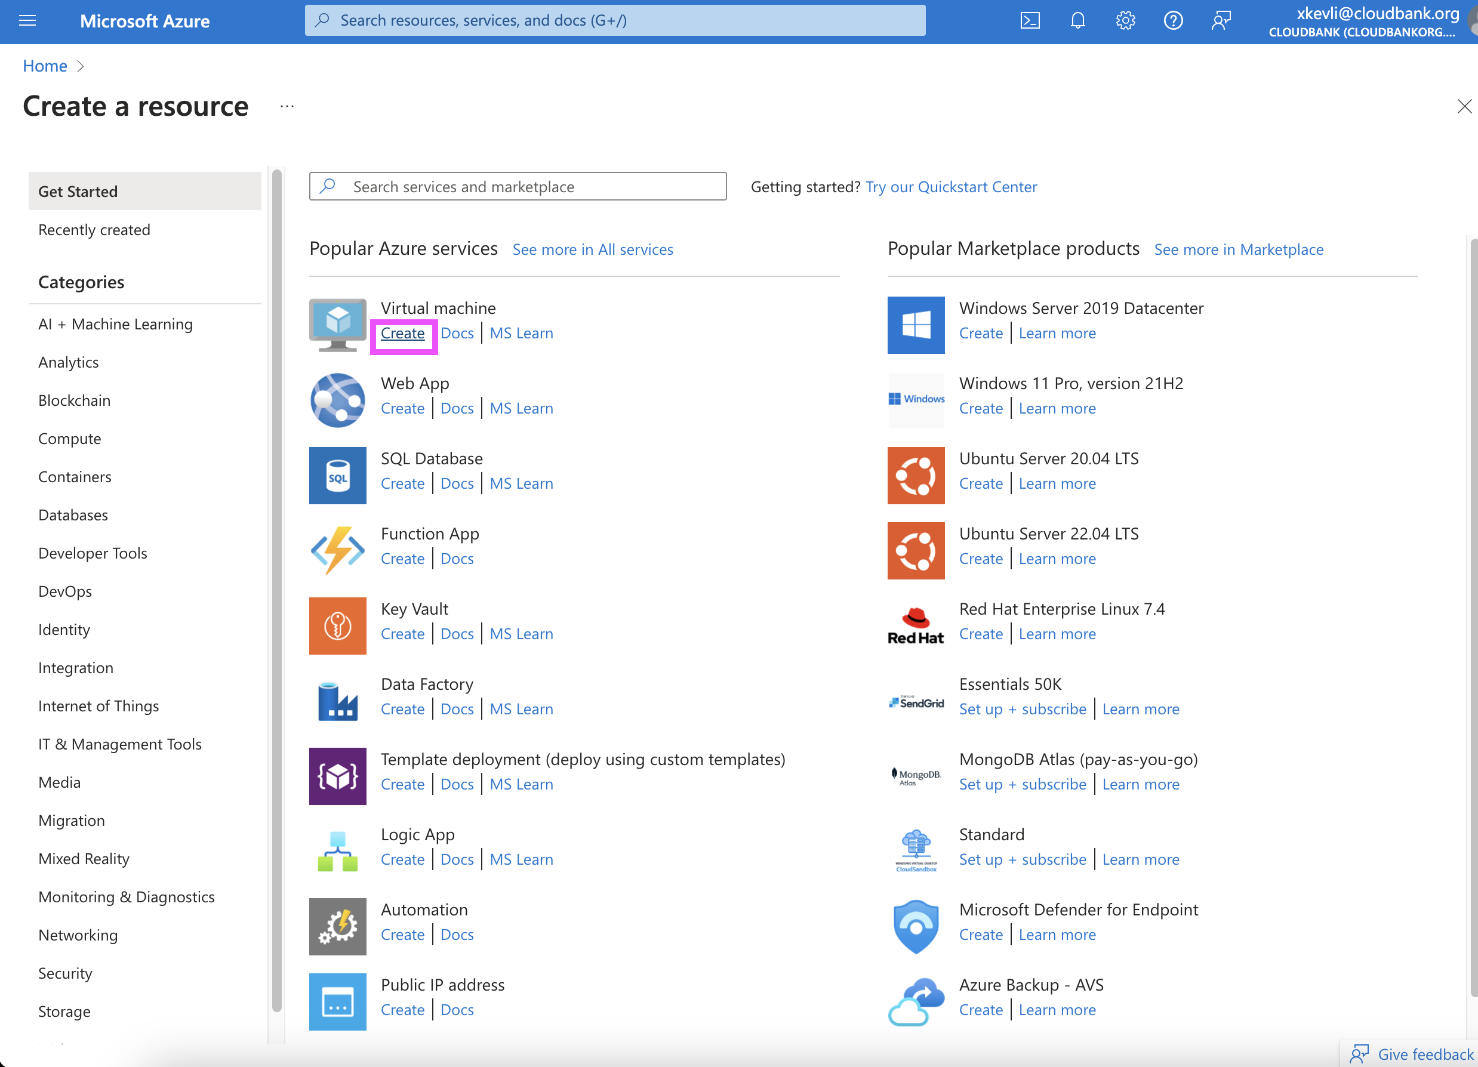The width and height of the screenshot is (1478, 1067).
Task: Open the See more in Marketplace link
Action: coord(1238,249)
